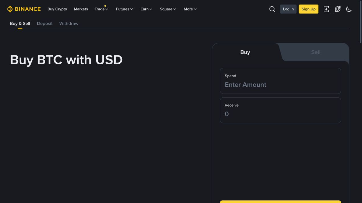Expand the Earn dropdown menu
362x203 pixels.
pyautogui.click(x=146, y=9)
